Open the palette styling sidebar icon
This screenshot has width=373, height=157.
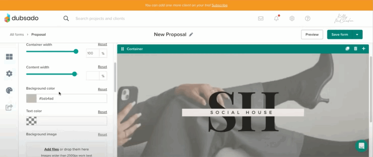[9, 90]
